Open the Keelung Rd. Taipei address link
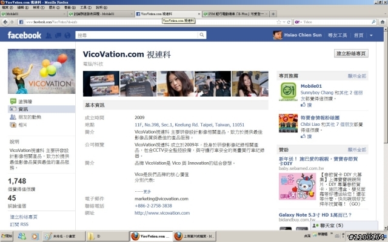388x242 pixels. (189, 125)
